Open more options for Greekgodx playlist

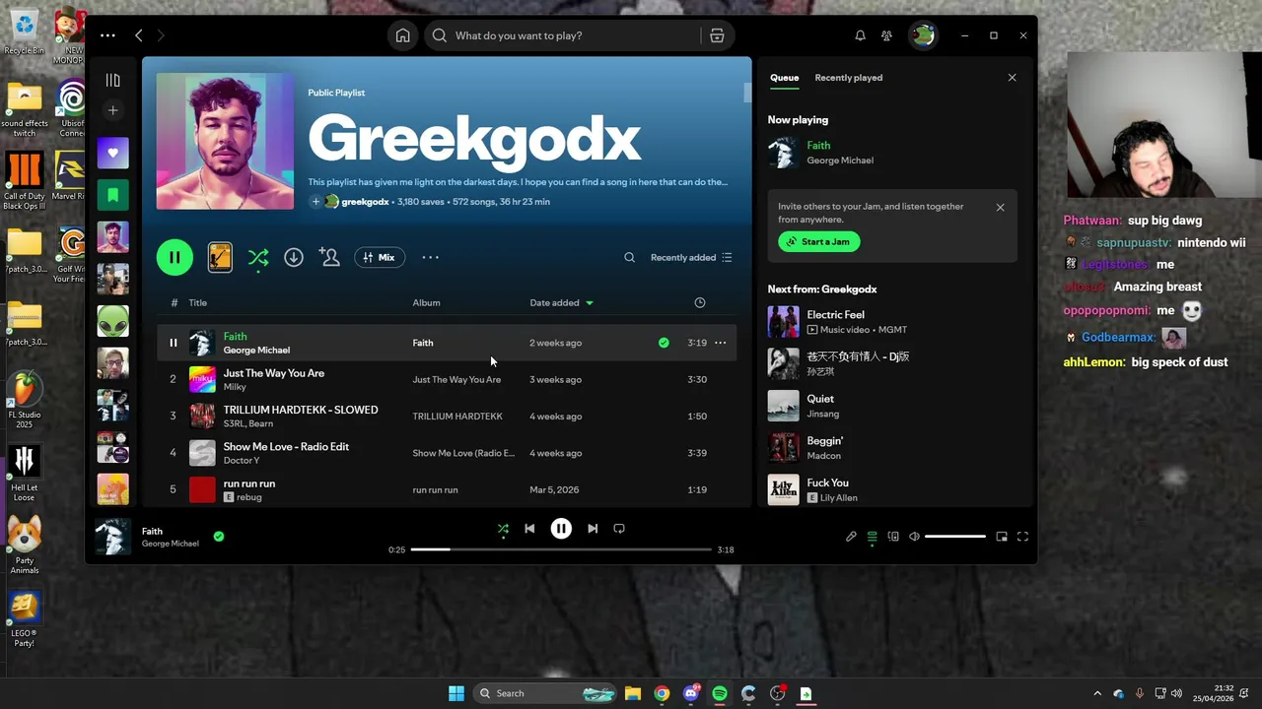(430, 257)
